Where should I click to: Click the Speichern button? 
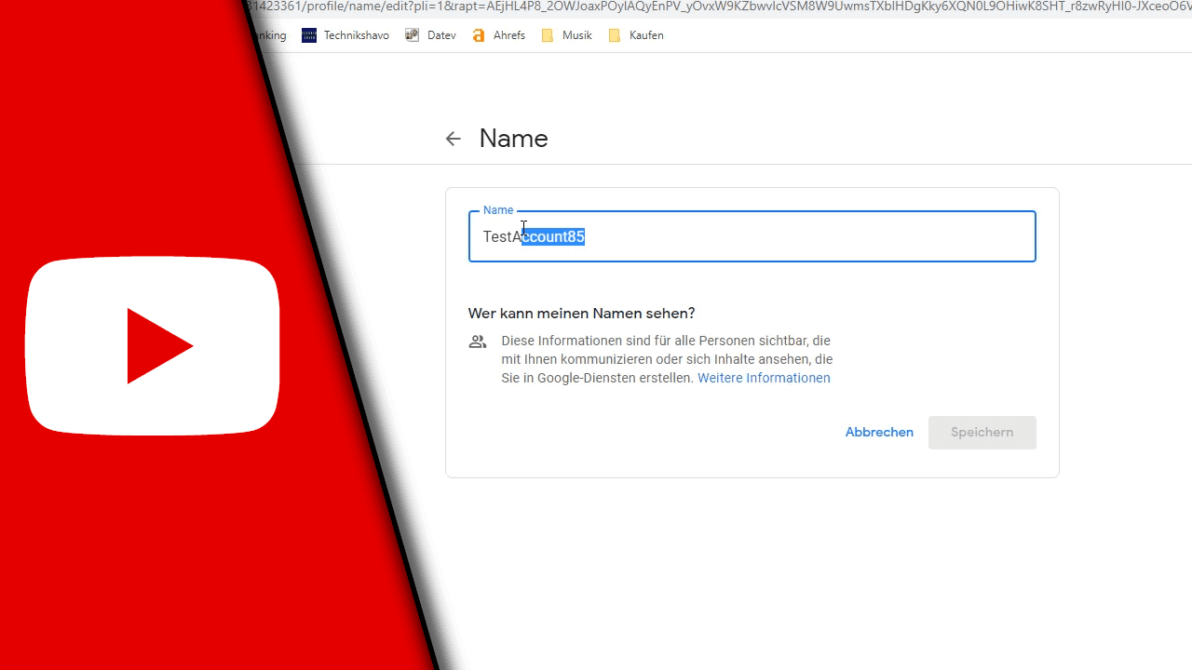(x=982, y=433)
